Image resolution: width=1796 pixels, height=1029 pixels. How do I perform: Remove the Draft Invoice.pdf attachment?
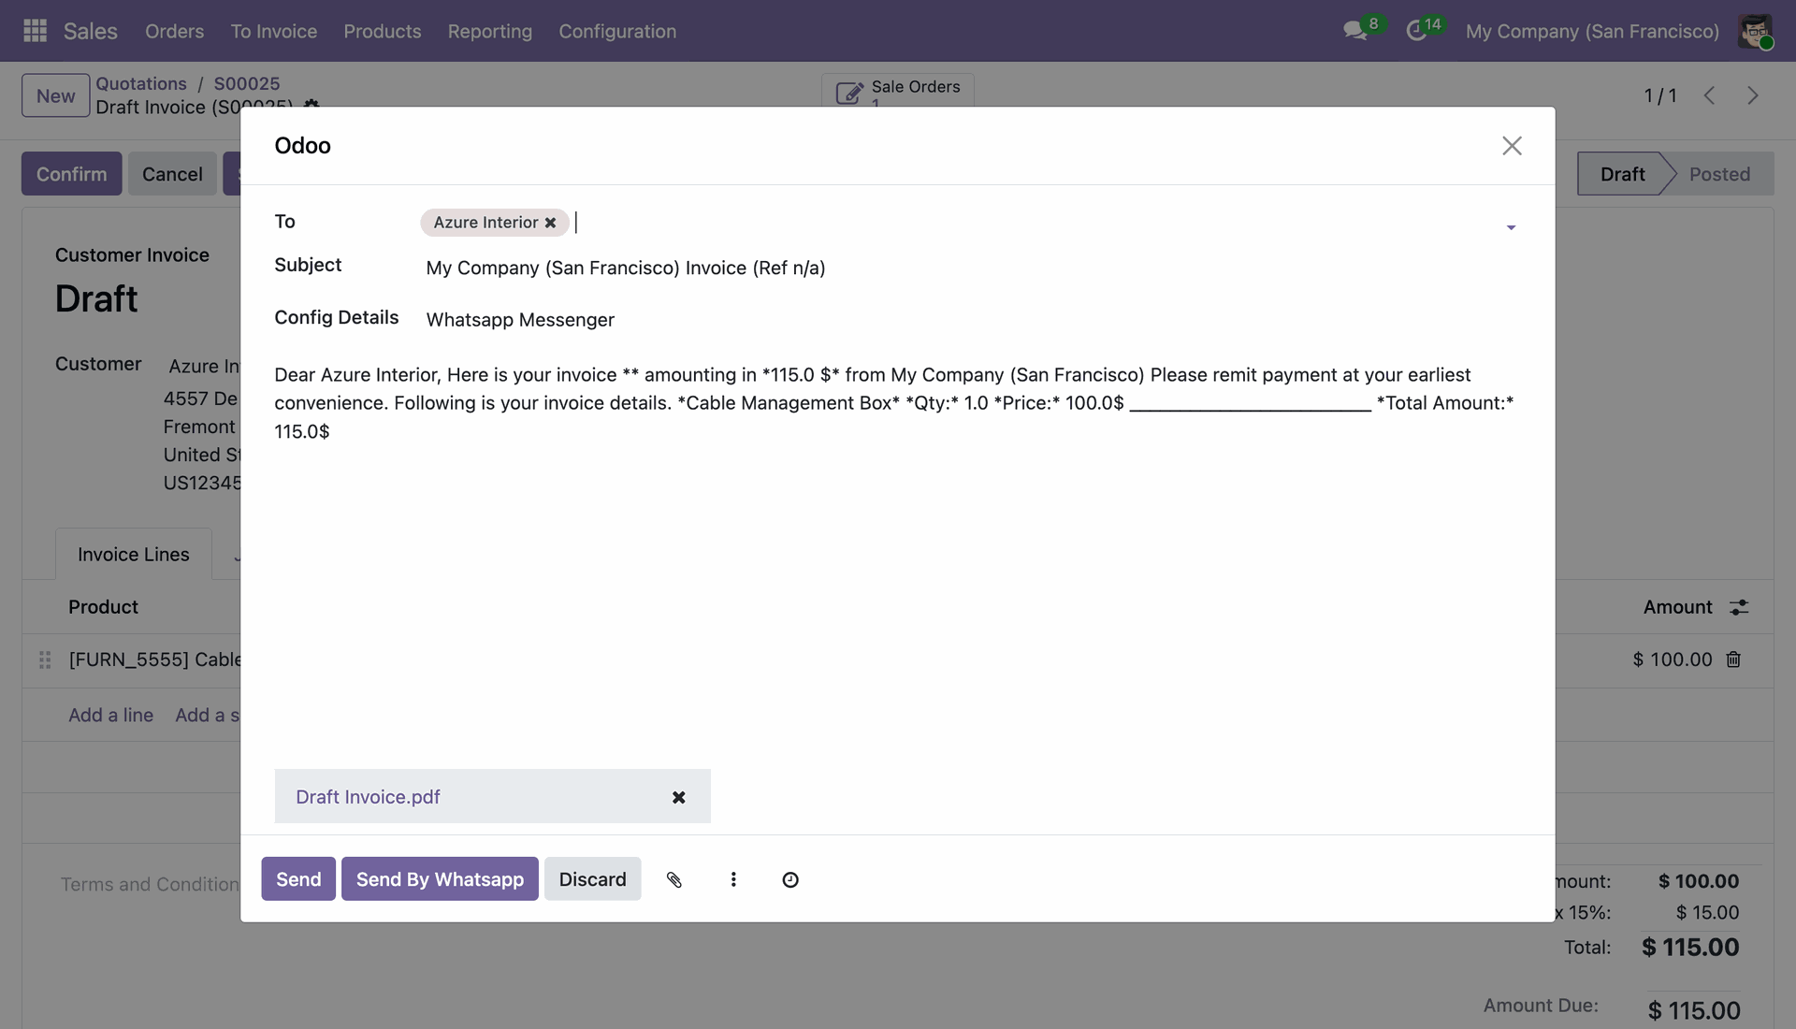click(678, 797)
